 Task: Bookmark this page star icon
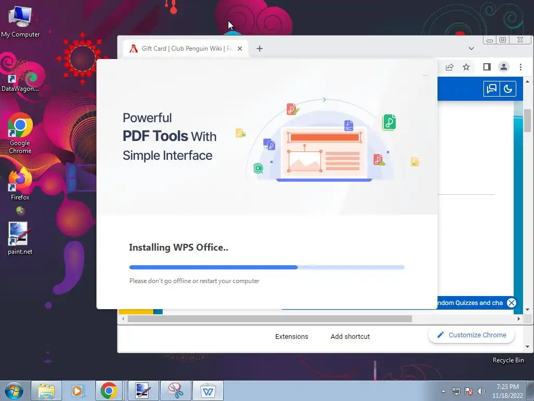point(466,67)
